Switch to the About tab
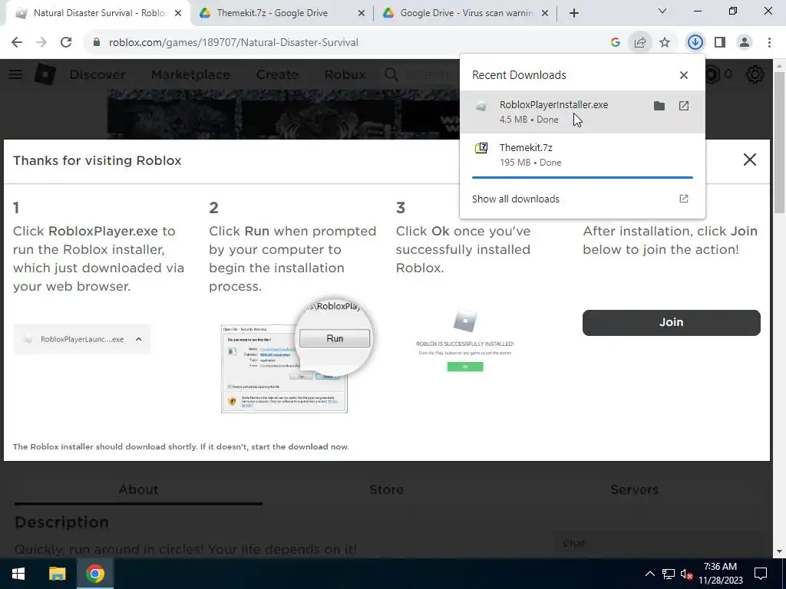The width and height of the screenshot is (786, 589). pos(138,489)
